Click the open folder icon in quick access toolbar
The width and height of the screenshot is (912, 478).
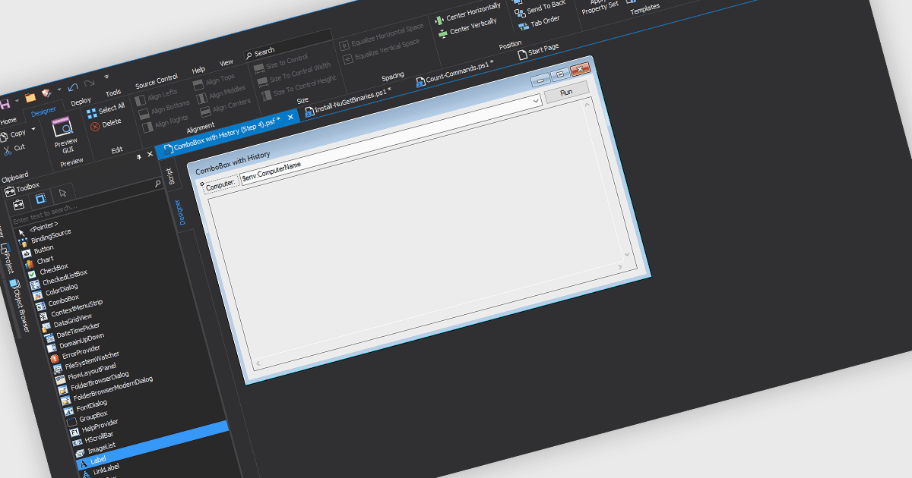[30, 97]
